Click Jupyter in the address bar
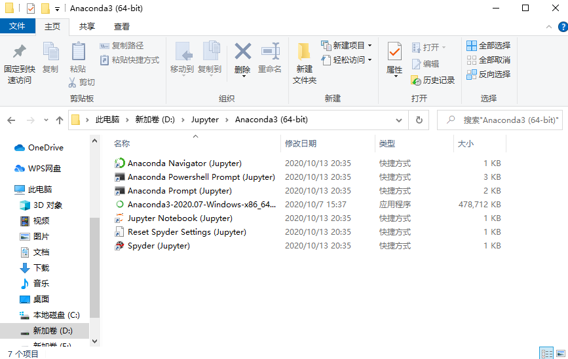 tap(205, 120)
